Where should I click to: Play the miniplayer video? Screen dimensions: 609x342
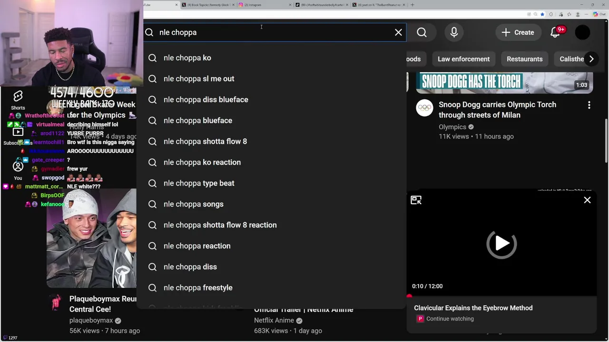tap(501, 244)
